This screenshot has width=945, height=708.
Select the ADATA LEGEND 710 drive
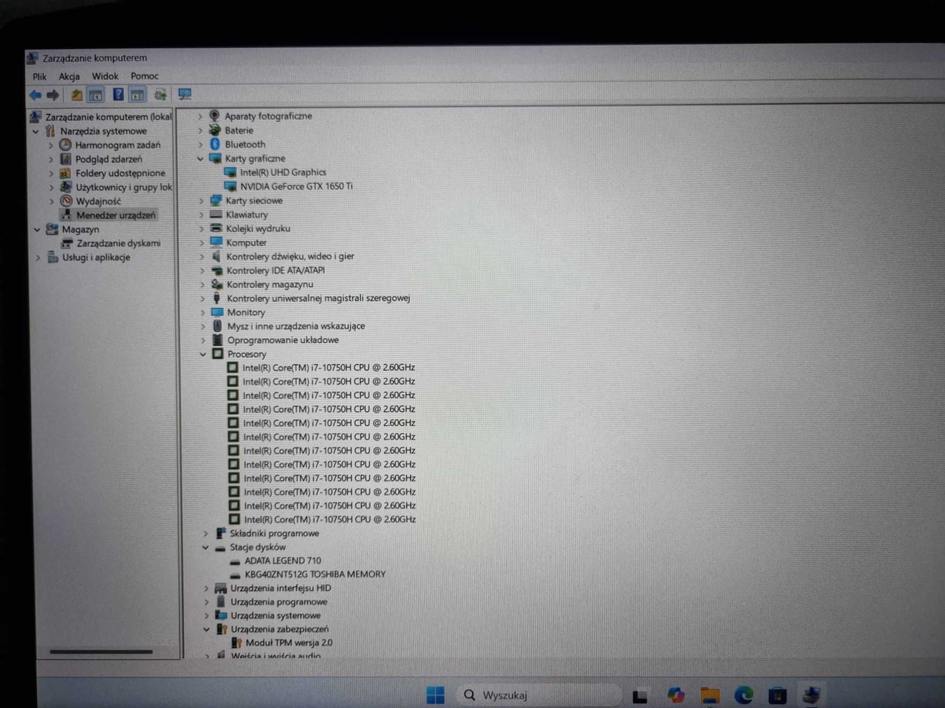pos(283,561)
